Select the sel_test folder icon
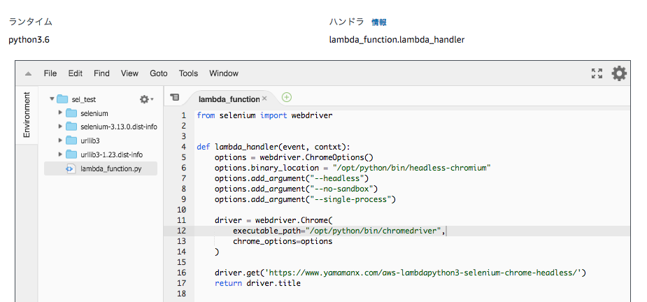 [62, 99]
